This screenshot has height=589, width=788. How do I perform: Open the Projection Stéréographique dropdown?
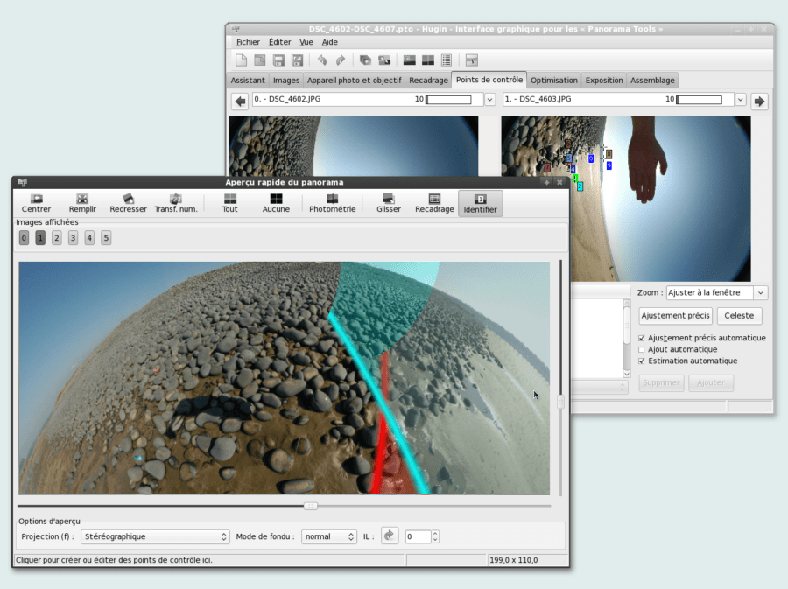click(155, 536)
